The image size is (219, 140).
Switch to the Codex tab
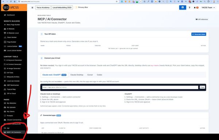(x=99, y=75)
